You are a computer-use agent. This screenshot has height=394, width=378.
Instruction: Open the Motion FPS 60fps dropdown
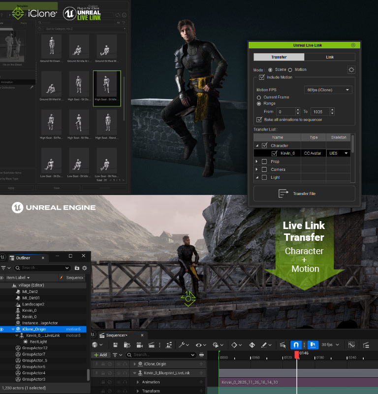point(328,90)
